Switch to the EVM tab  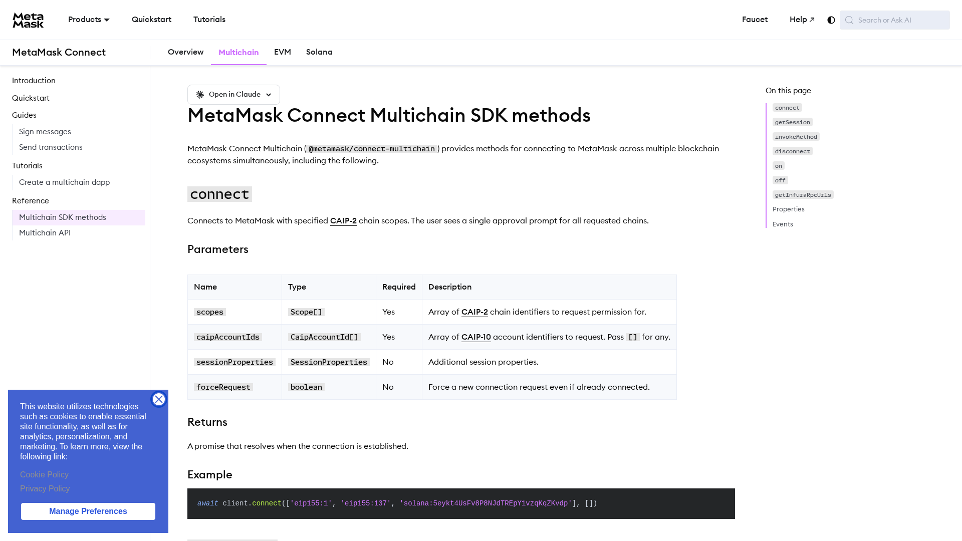(x=283, y=52)
